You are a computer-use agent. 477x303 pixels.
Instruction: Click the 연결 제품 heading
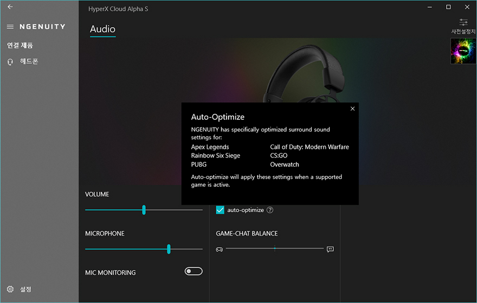tap(20, 46)
